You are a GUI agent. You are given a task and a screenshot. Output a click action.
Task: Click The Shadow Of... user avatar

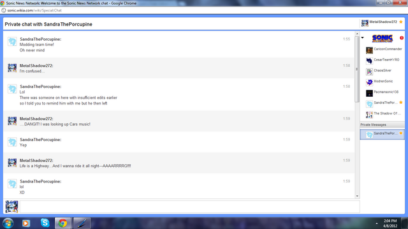coord(369,114)
